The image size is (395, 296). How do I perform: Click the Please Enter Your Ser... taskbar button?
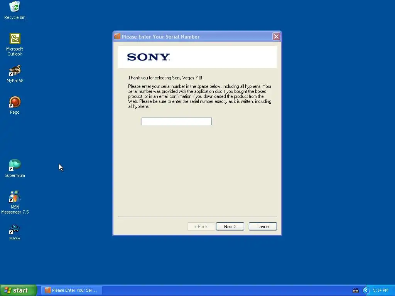(x=71, y=290)
